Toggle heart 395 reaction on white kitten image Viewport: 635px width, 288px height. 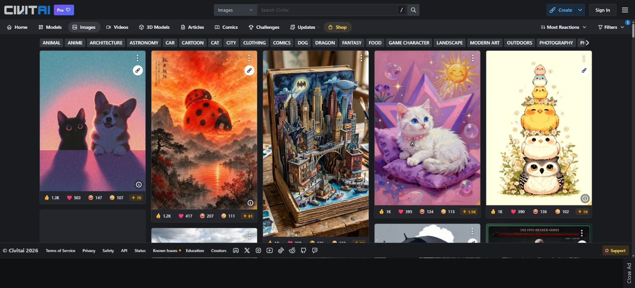(405, 211)
